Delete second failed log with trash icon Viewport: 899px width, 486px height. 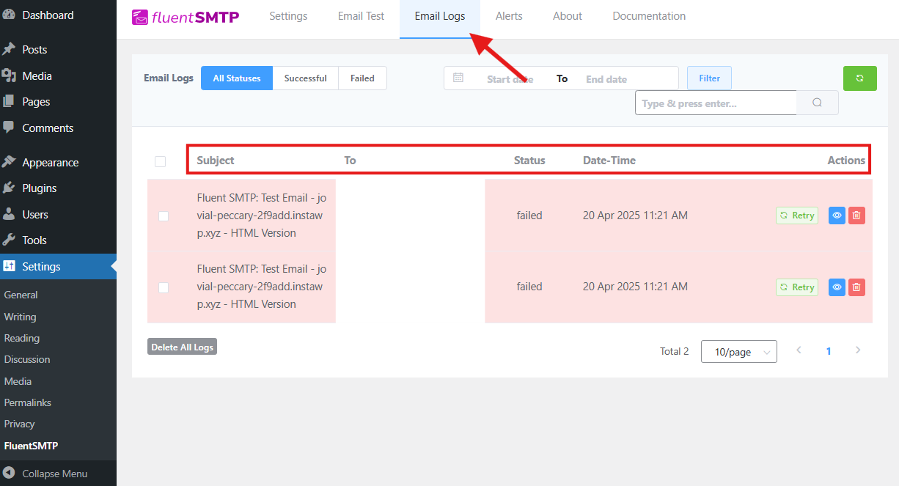(856, 287)
